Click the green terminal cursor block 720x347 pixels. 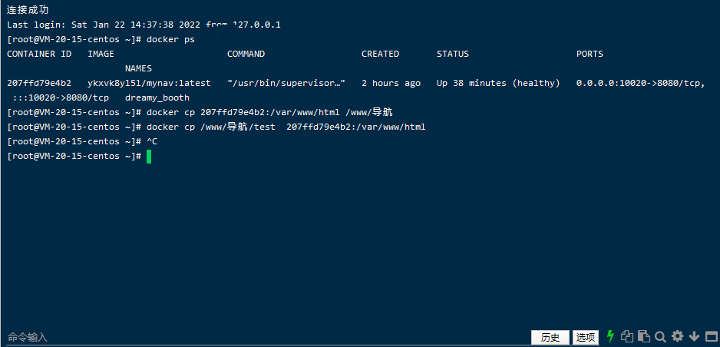(x=149, y=157)
